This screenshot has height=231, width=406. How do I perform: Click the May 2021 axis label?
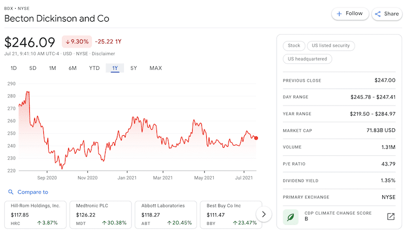(x=204, y=177)
